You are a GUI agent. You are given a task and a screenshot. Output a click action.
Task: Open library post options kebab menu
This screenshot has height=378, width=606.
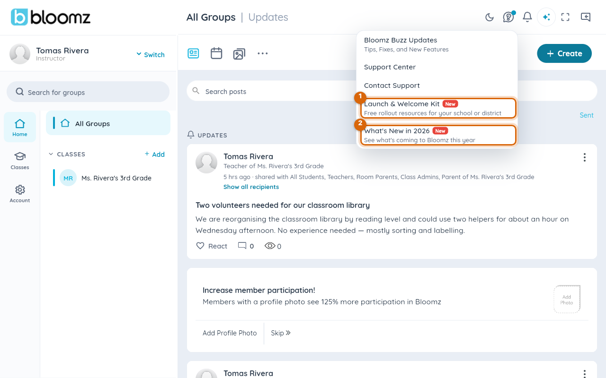(x=585, y=157)
